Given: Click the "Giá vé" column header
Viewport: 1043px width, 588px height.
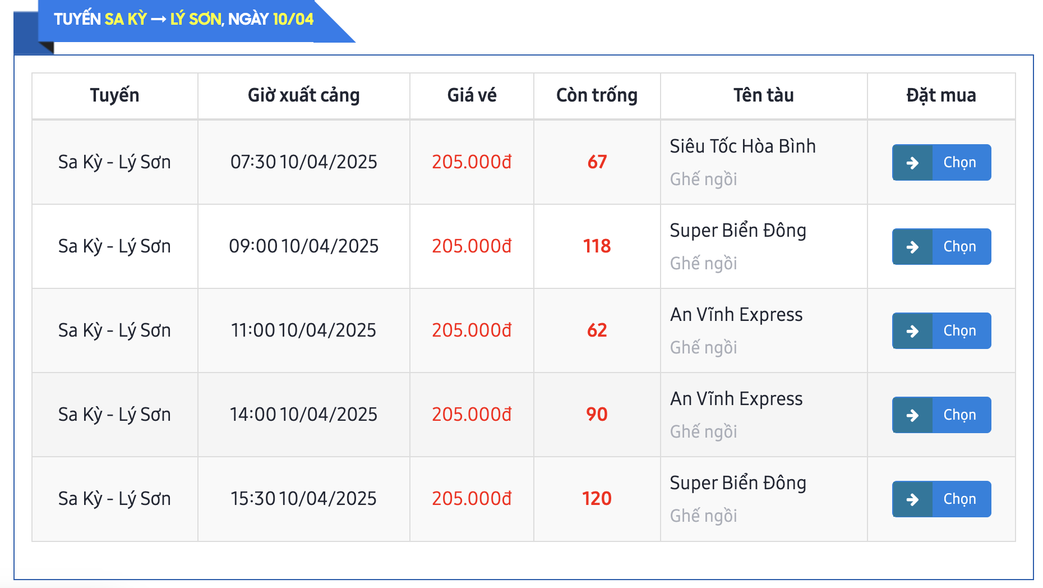Looking at the screenshot, I should click(472, 95).
